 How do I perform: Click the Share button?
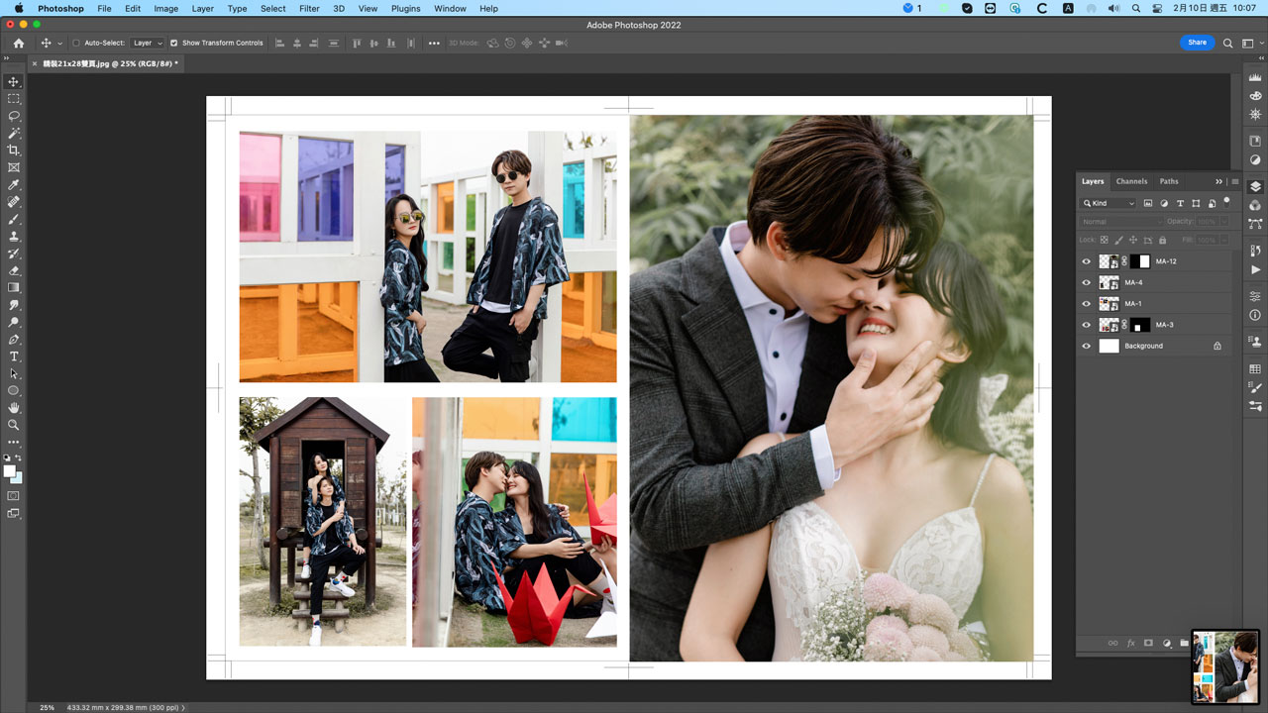point(1197,43)
